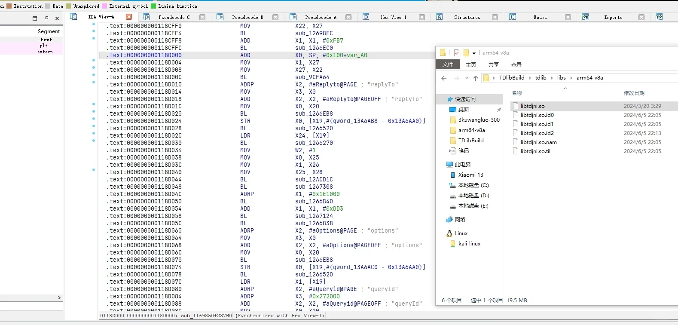Select the extern segment row

point(31,52)
